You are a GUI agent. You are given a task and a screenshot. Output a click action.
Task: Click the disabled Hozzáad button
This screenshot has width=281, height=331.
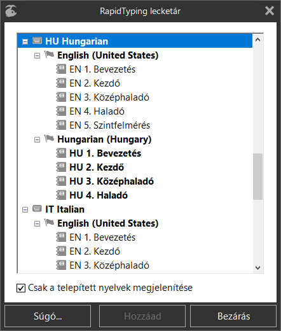[x=142, y=316]
